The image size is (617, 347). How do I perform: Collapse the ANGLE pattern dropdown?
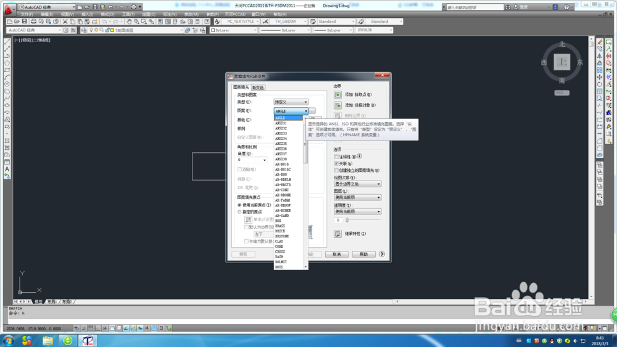click(x=291, y=111)
